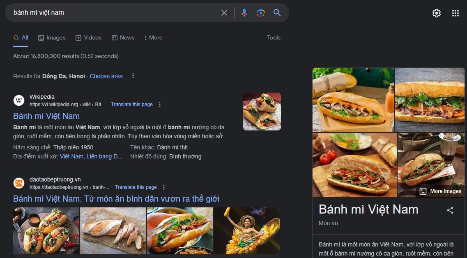Image resolution: width=467 pixels, height=258 pixels.
Task: Switch to the Images tab
Action: point(52,37)
